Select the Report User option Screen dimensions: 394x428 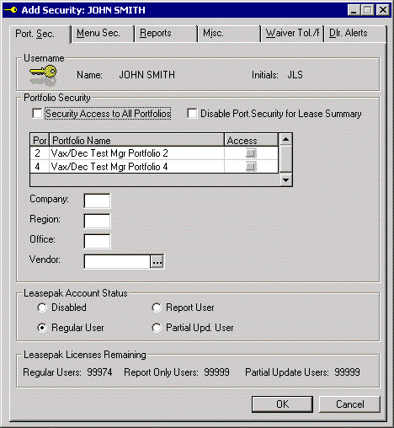coord(157,308)
